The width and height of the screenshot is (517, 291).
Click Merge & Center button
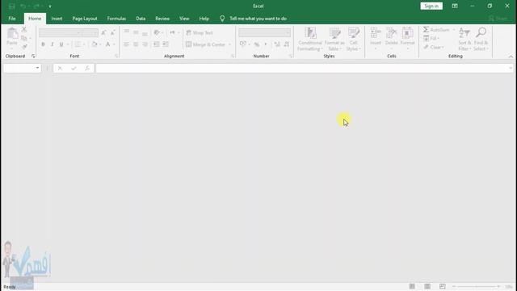(x=206, y=44)
